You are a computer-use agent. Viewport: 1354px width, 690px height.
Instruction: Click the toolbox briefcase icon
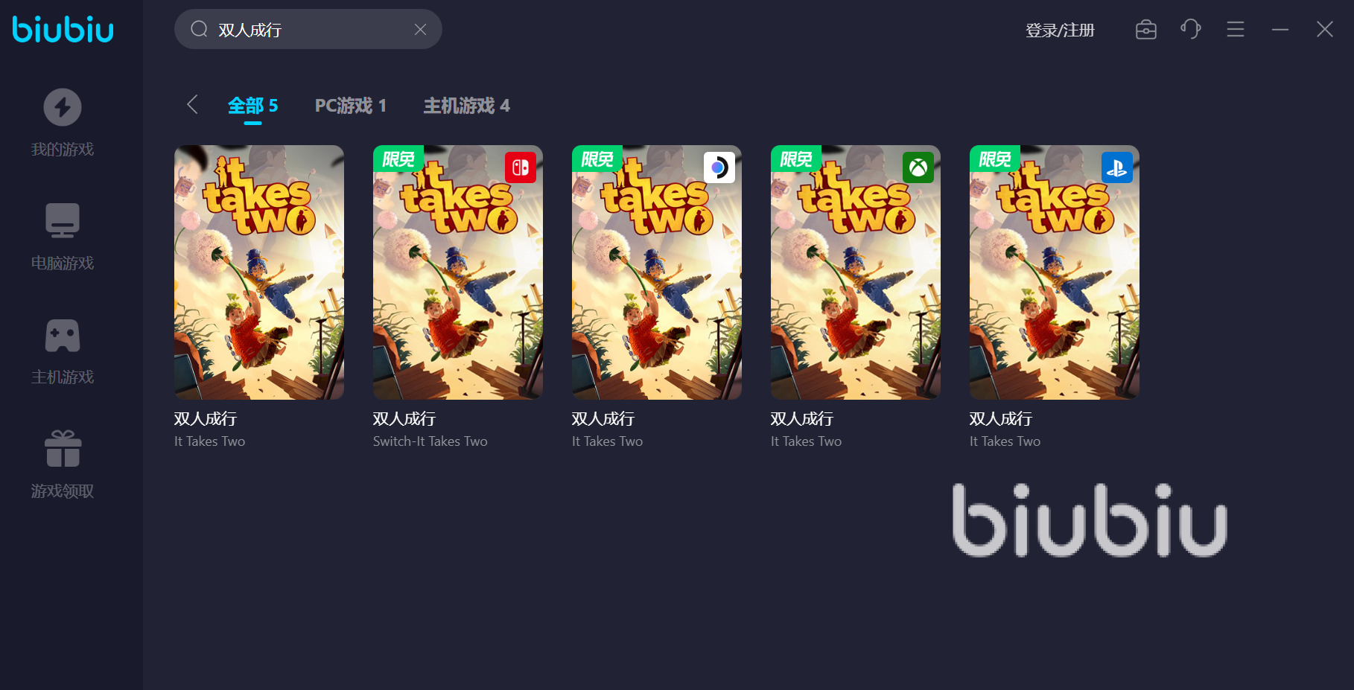click(1146, 30)
